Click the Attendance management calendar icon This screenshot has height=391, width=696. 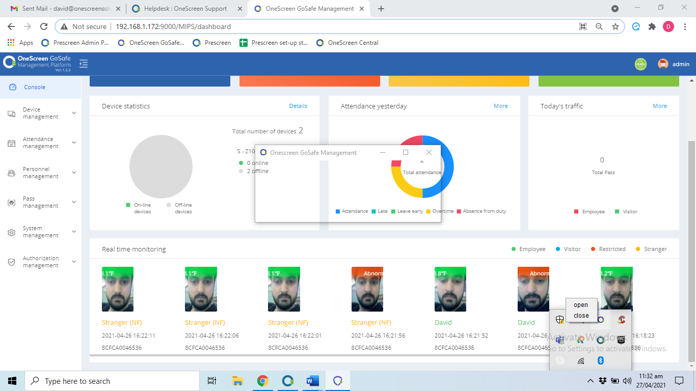[11, 143]
